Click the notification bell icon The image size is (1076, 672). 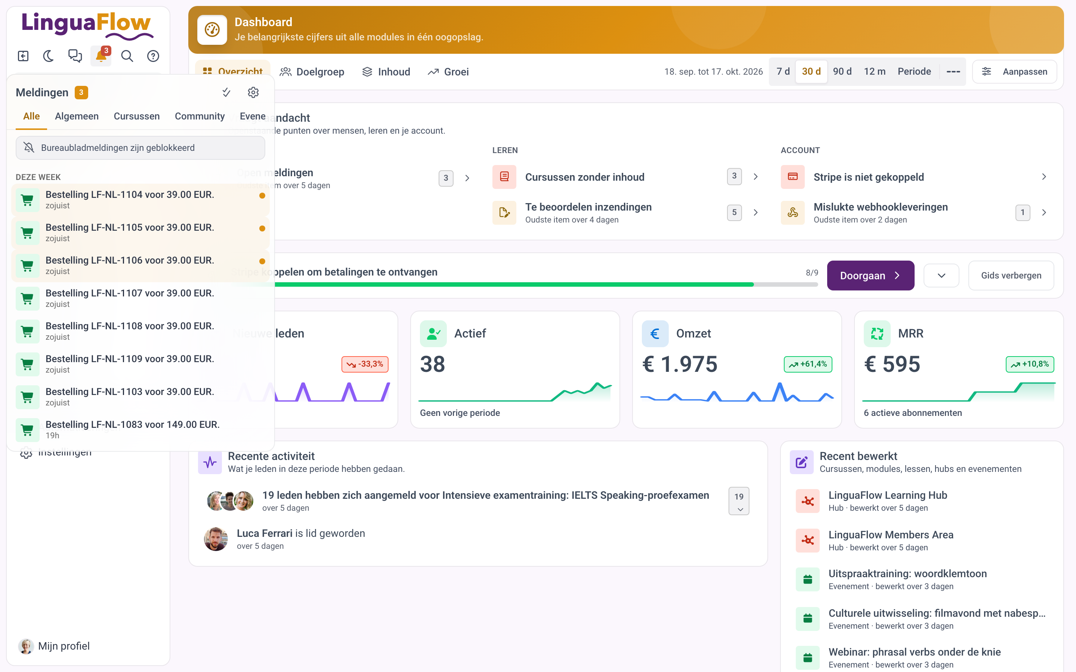pos(101,56)
